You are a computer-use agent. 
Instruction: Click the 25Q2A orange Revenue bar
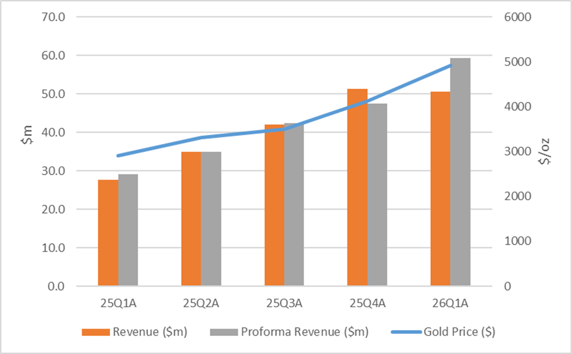point(191,219)
